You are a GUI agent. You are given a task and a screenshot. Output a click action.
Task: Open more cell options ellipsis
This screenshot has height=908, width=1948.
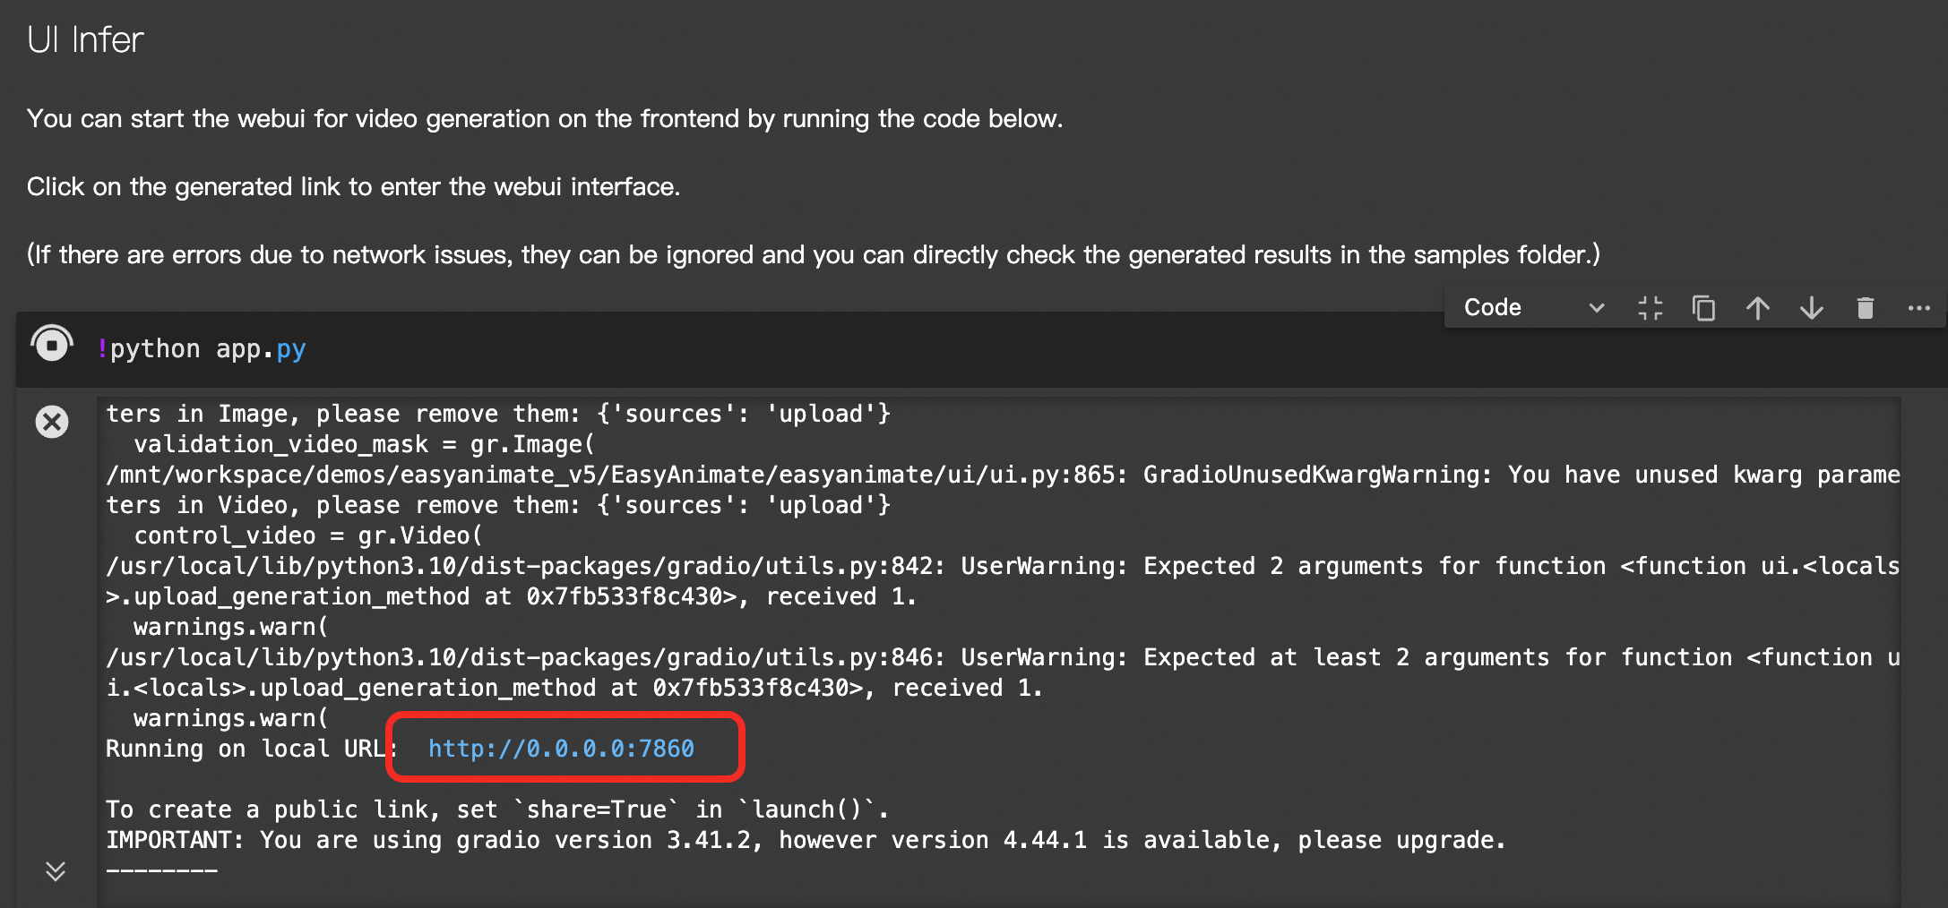click(1918, 308)
